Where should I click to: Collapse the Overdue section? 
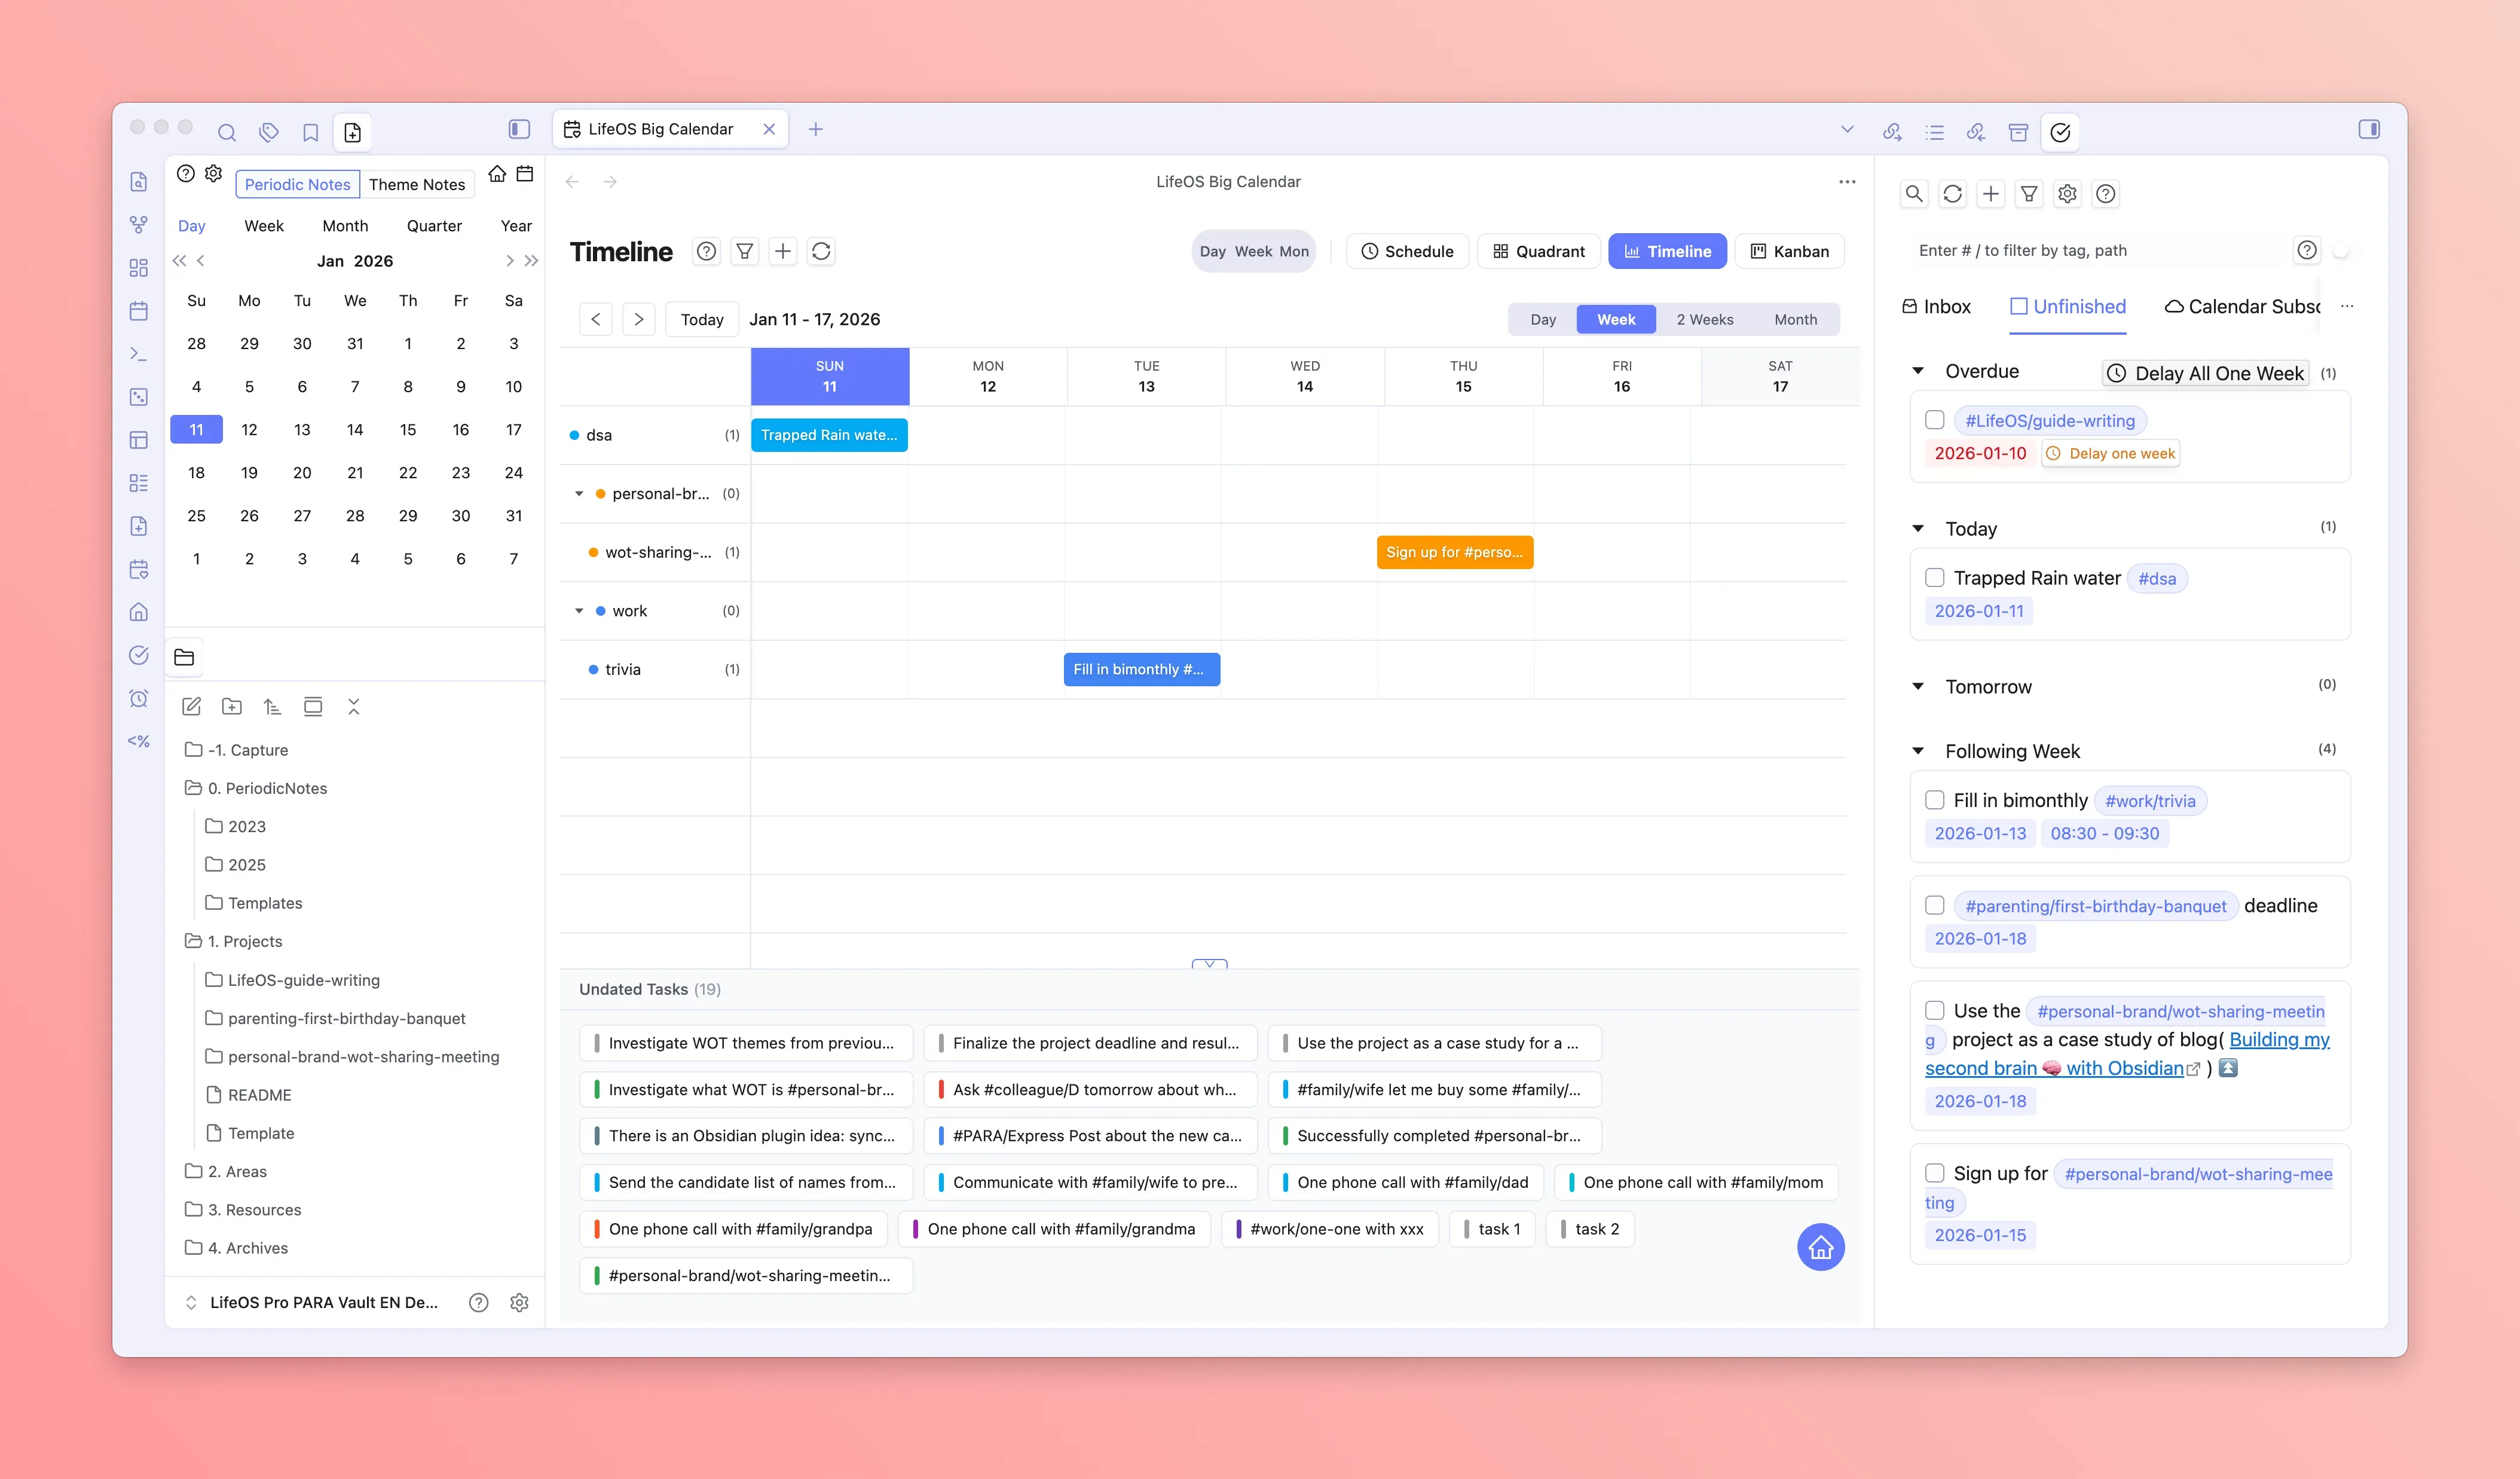pos(1918,371)
